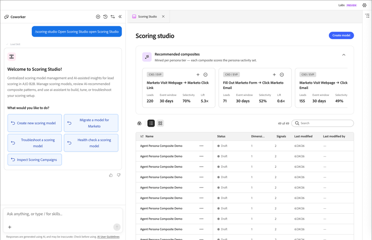Open more options for fourth Agent Persona Composite Demo row
Image resolution: width=372 pixels, height=240 pixels.
(201, 177)
